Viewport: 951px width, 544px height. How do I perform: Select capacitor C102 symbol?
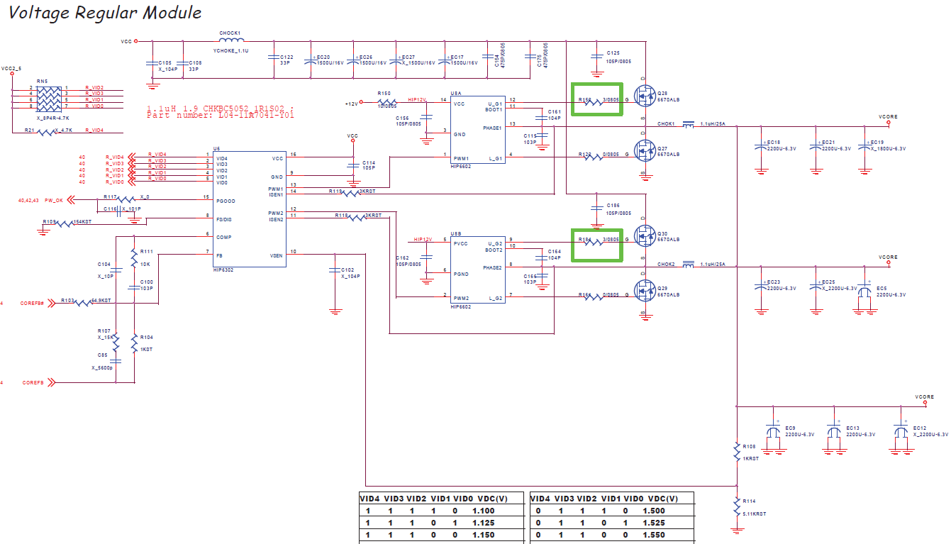coord(334,270)
